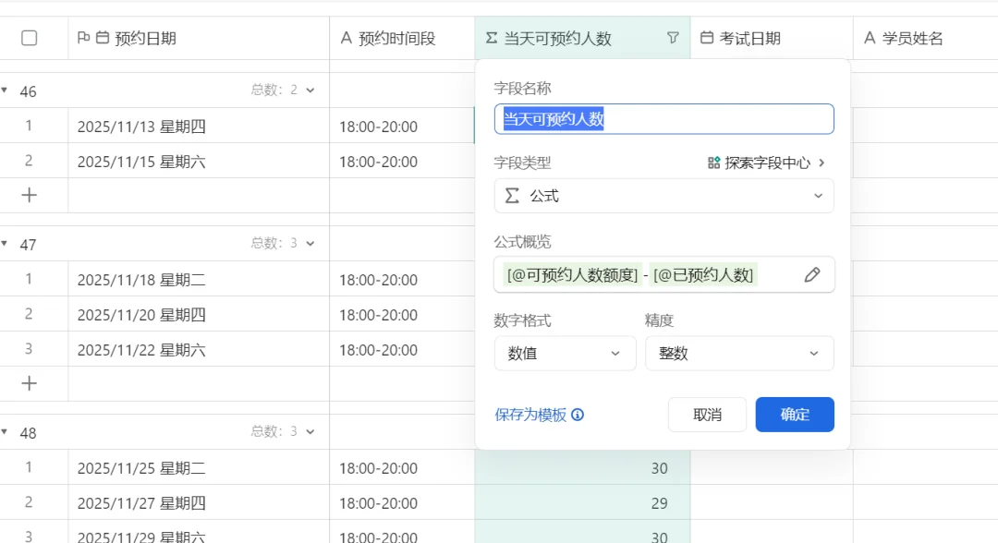Select the cell 2025/11/15 星期六
Viewport: 998px width, 543px height.
(199, 161)
